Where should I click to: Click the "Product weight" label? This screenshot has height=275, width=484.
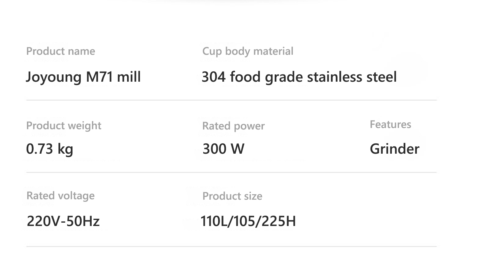click(64, 126)
